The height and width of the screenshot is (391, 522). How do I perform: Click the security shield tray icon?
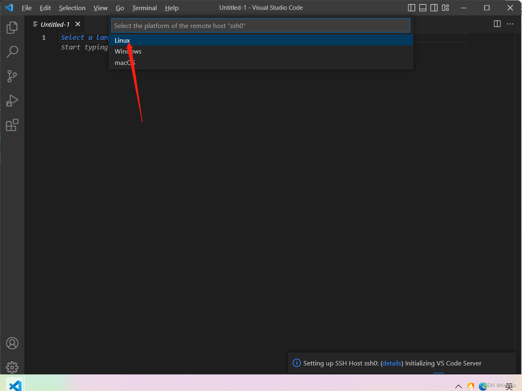point(471,386)
